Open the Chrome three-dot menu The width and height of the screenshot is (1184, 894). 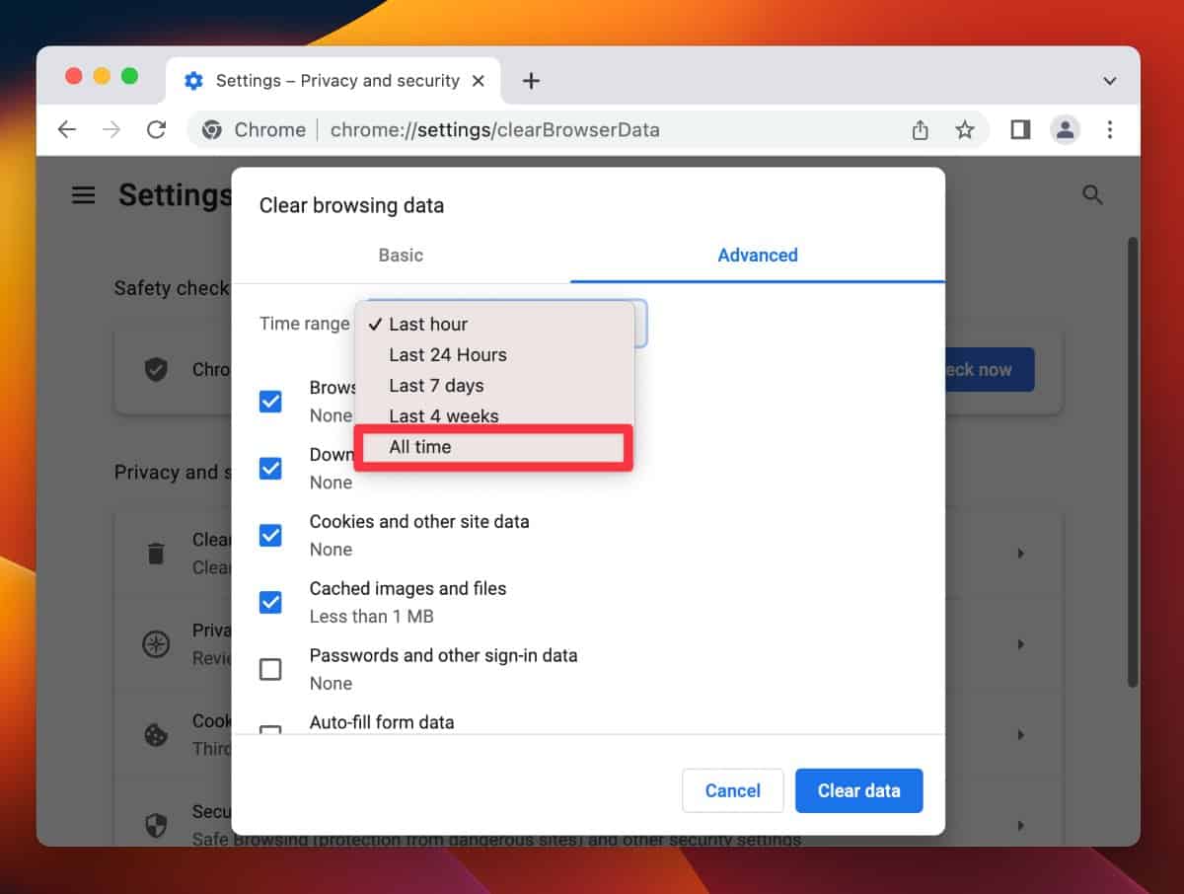coord(1110,129)
